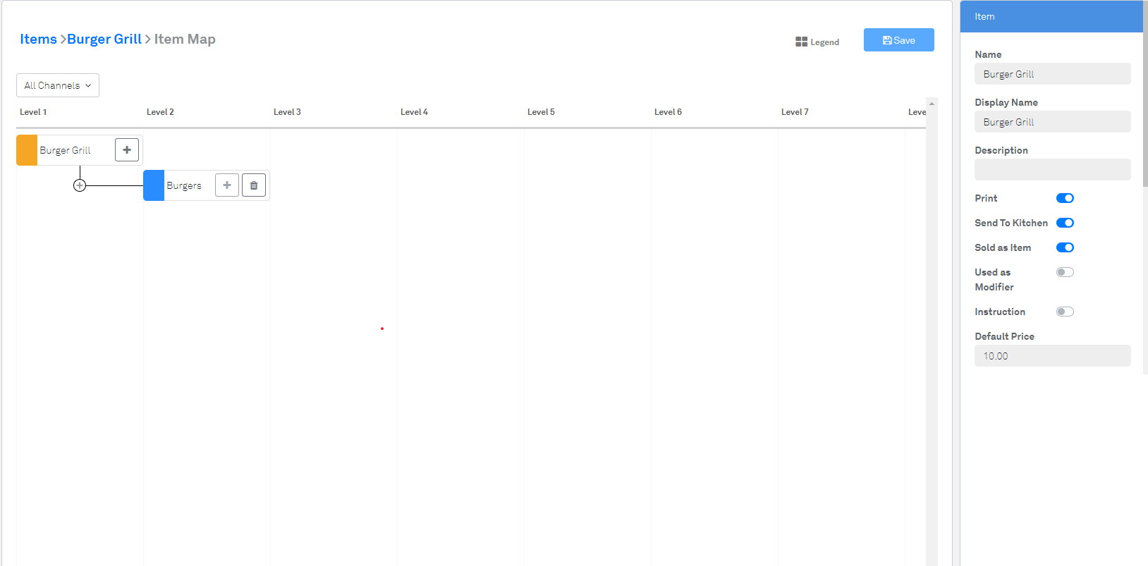Screen dimensions: 1148x566
Task: Click the Level 2 column header
Action: click(x=160, y=112)
